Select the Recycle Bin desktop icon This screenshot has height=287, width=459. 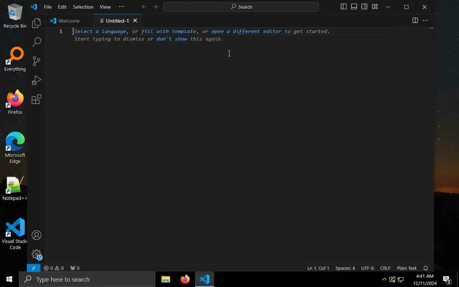(x=15, y=16)
